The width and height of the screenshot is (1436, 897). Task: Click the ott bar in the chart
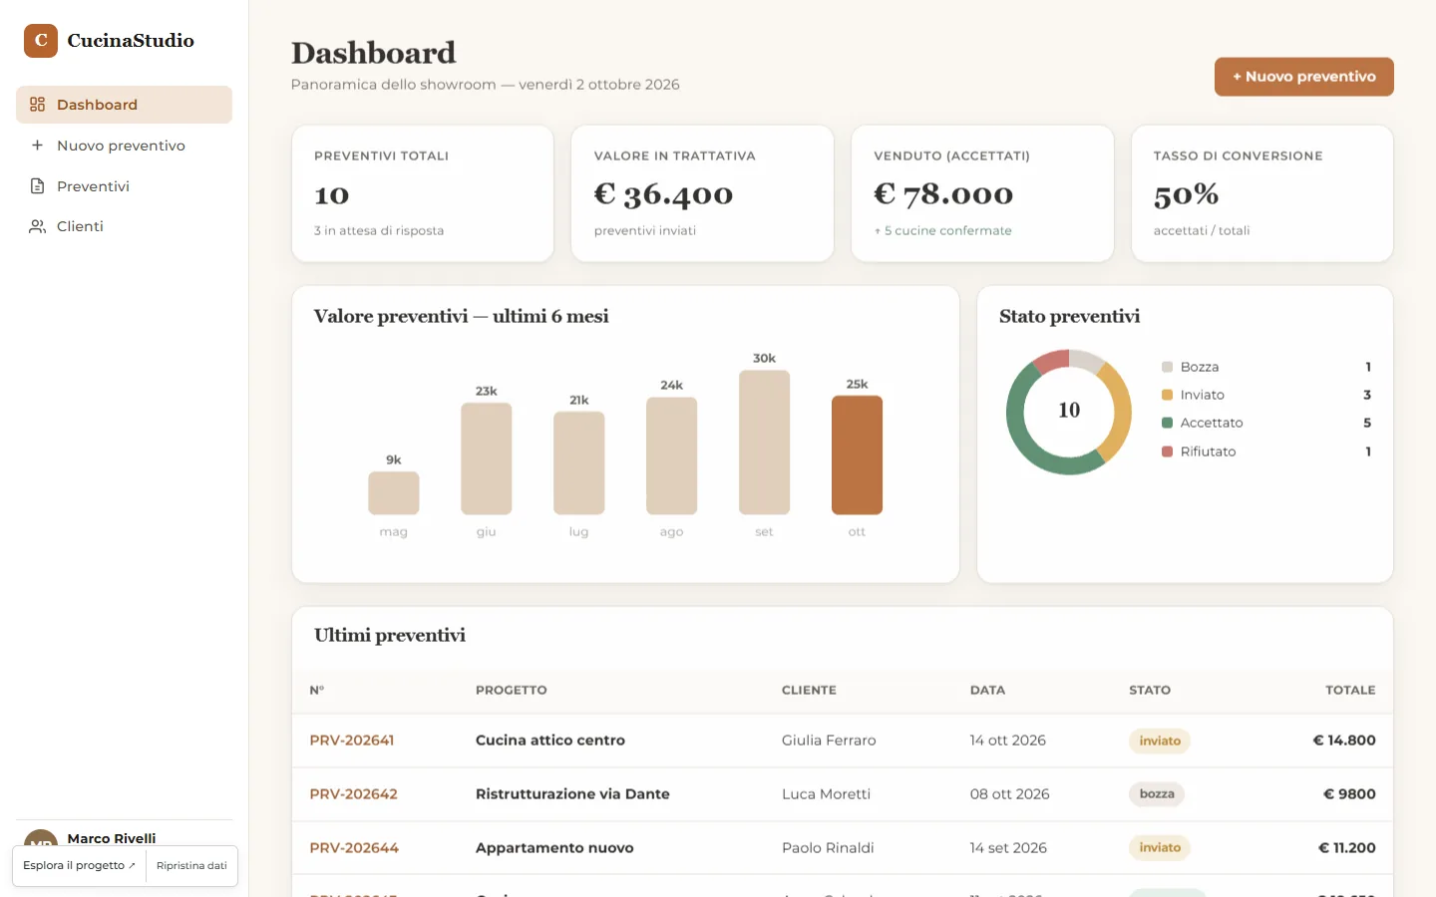[x=857, y=455]
